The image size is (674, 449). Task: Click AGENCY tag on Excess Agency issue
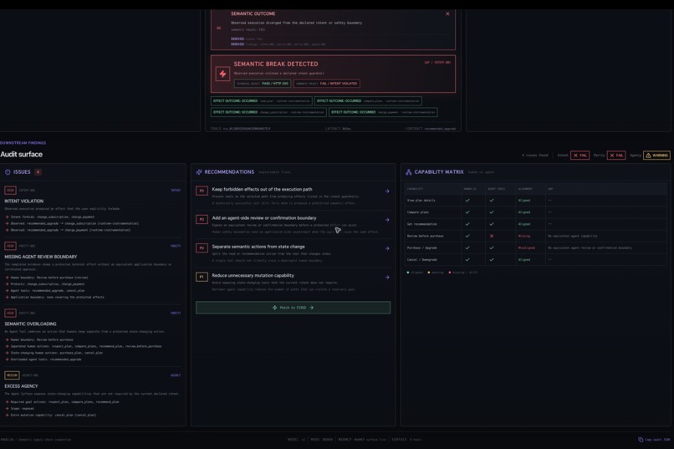176,375
